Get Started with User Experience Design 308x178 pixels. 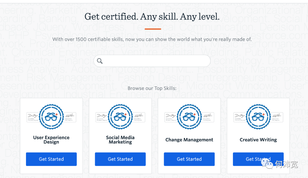(x=51, y=159)
